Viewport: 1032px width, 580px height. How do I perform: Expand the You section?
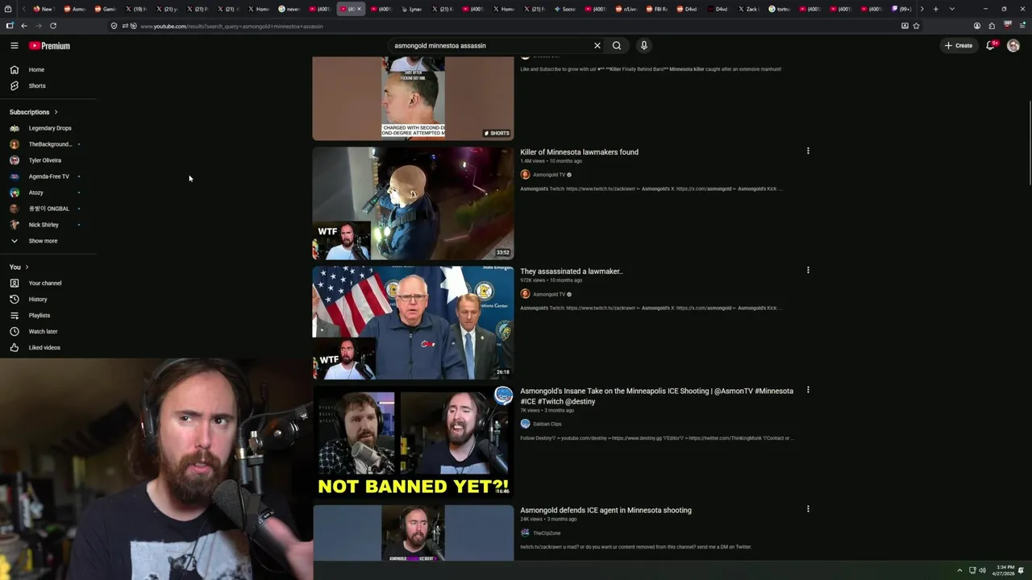point(19,267)
